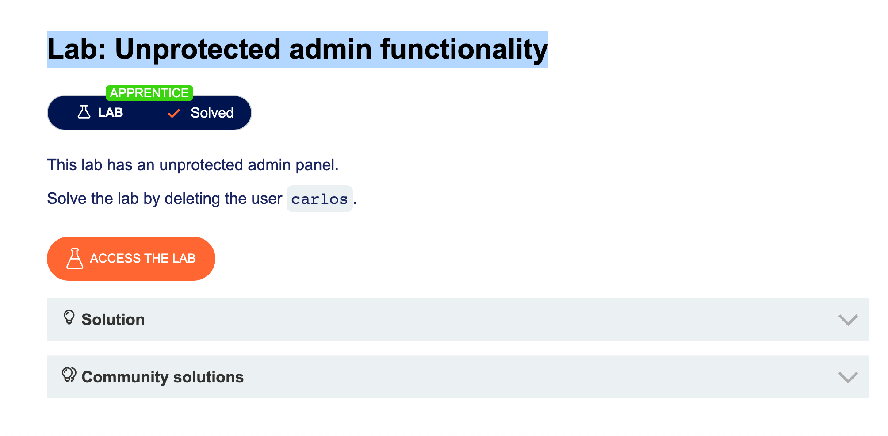Click the flask icon beside LAB label
This screenshot has height=436, width=888.
84,112
